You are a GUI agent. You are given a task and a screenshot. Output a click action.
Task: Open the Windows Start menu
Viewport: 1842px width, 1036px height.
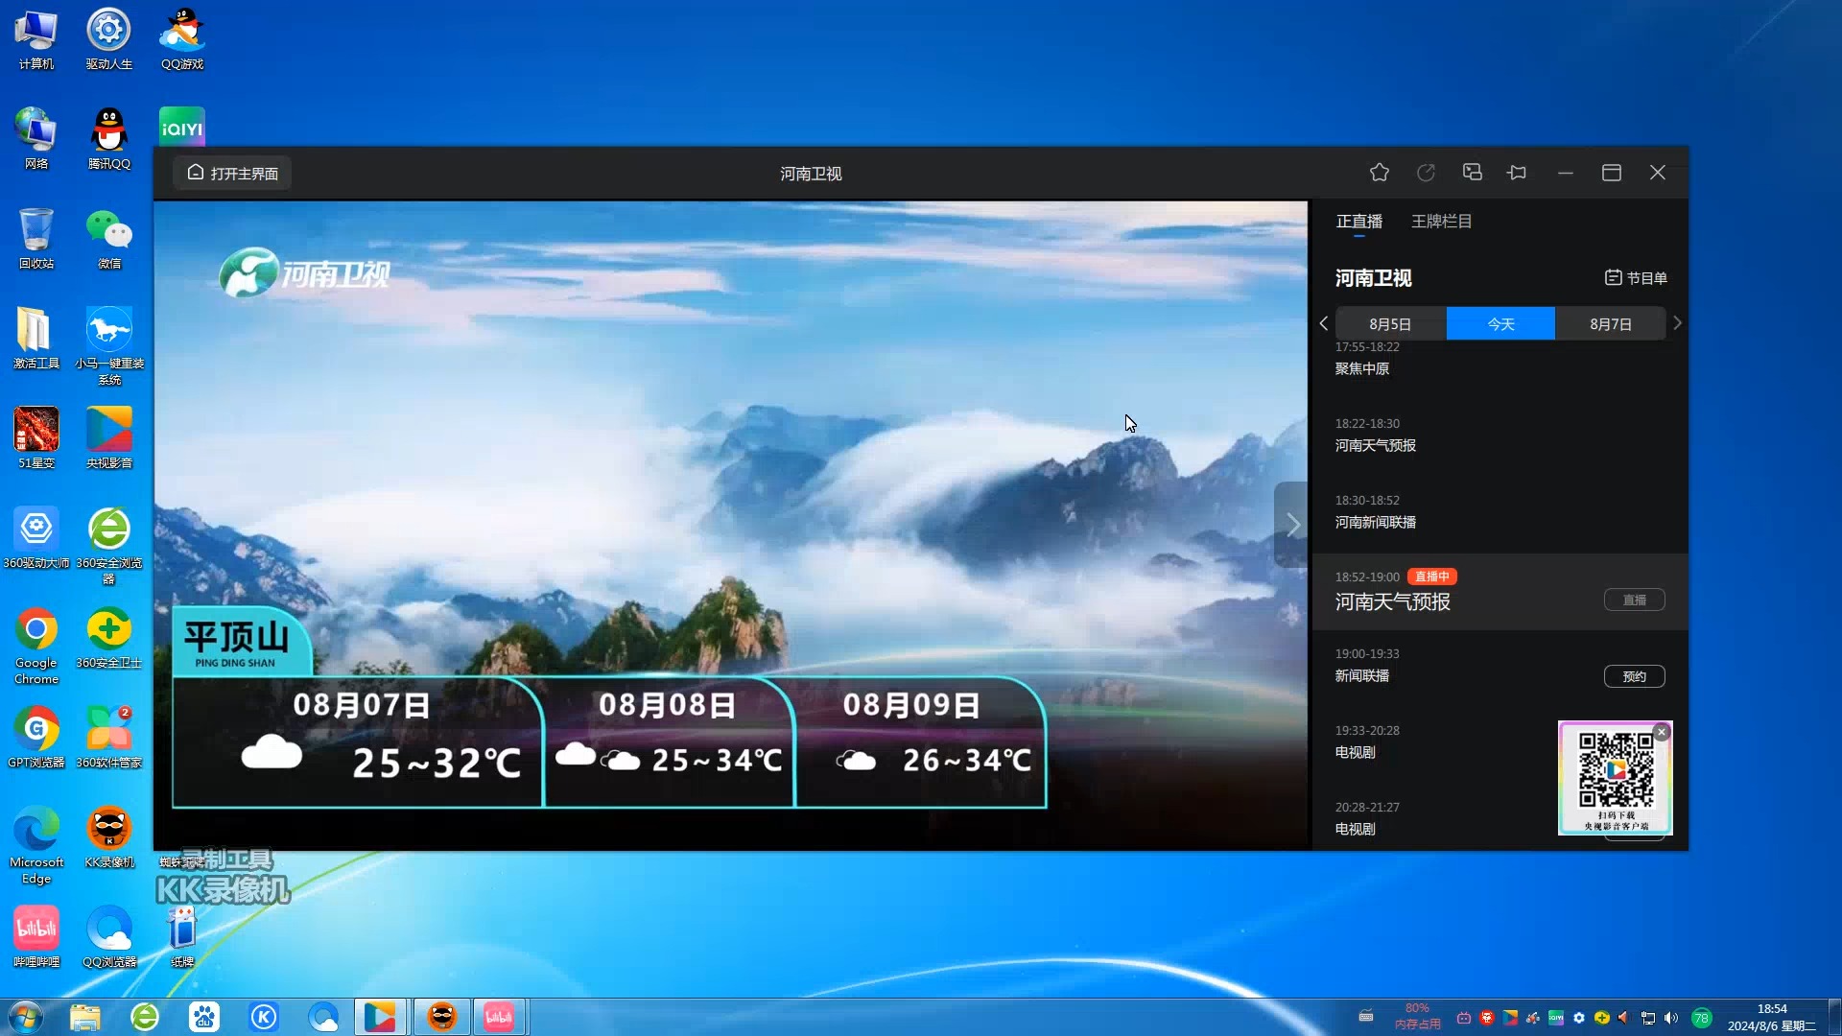click(26, 1017)
